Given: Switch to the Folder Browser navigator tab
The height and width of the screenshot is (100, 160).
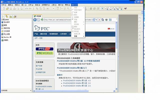Looking at the screenshot, I should [x=7, y=16].
